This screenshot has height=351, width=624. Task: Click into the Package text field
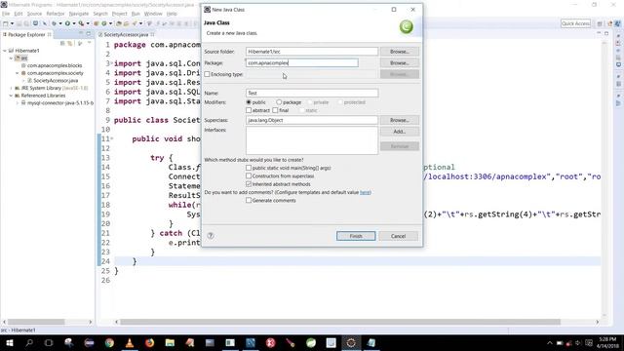tap(301, 62)
